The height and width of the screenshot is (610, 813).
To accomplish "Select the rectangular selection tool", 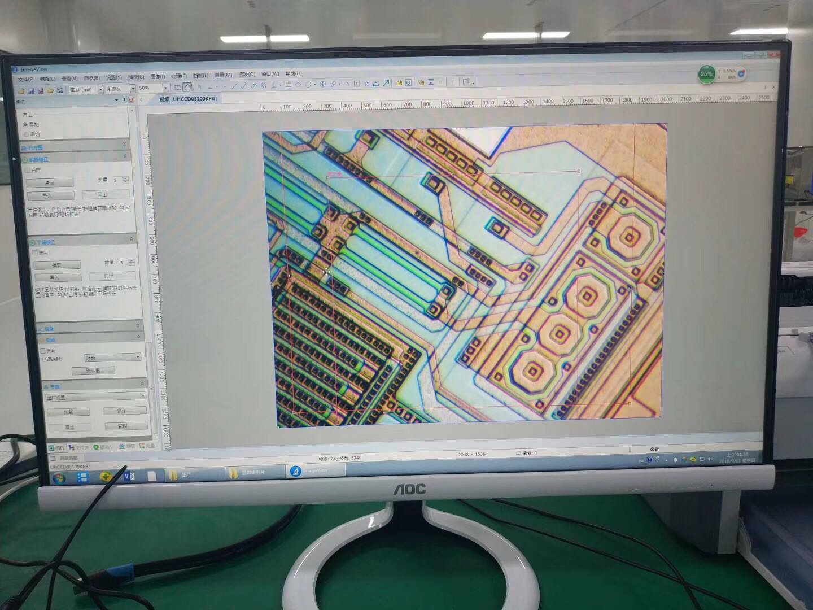I will (x=177, y=88).
